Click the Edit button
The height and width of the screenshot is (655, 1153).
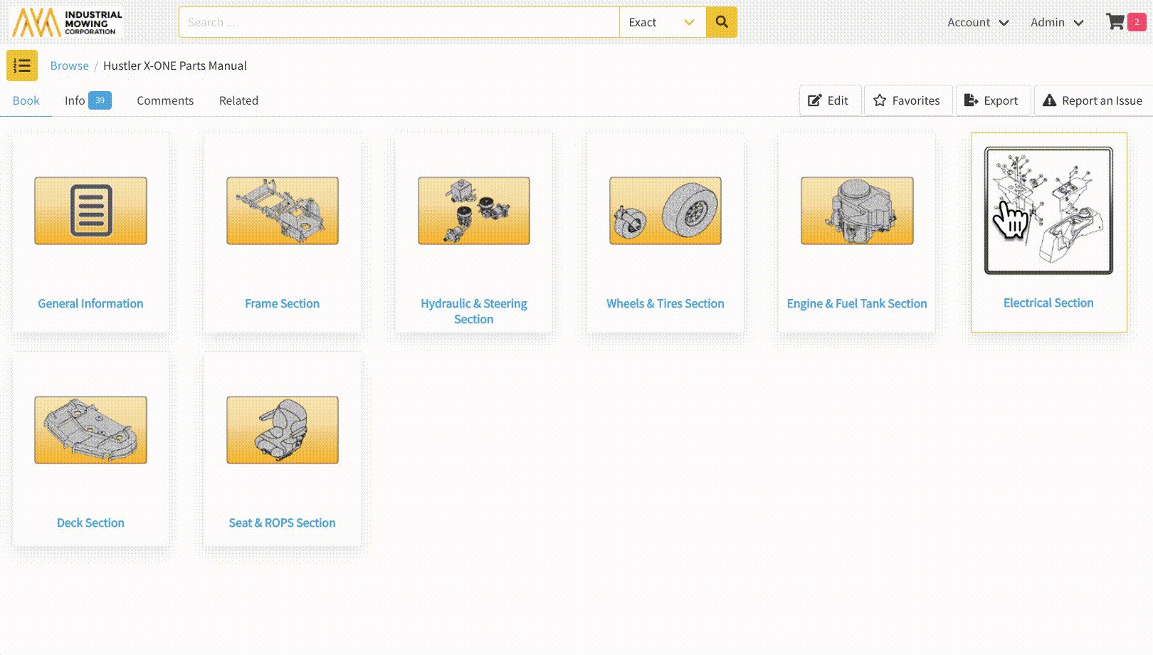click(829, 100)
